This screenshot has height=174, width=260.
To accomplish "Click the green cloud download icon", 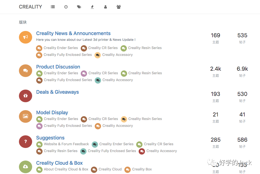I will tap(26, 167).
